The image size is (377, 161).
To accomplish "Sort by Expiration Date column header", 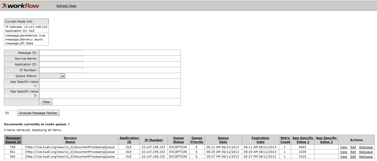I will (260, 140).
